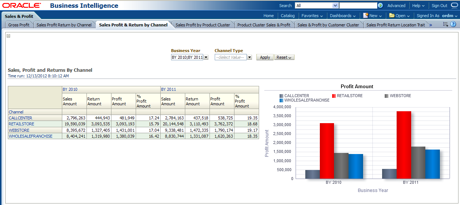Click the oval icon beside Sign Out

coord(454,6)
